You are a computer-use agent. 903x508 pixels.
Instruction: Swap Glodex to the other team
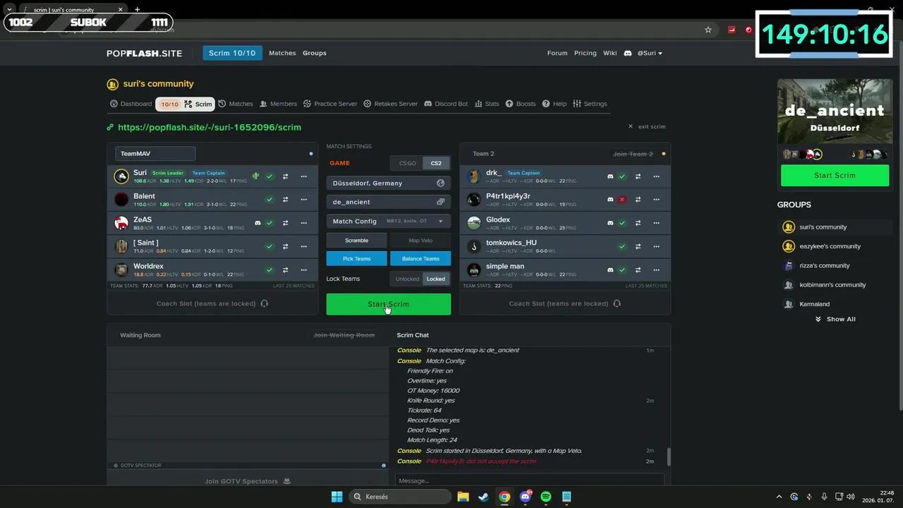(638, 223)
